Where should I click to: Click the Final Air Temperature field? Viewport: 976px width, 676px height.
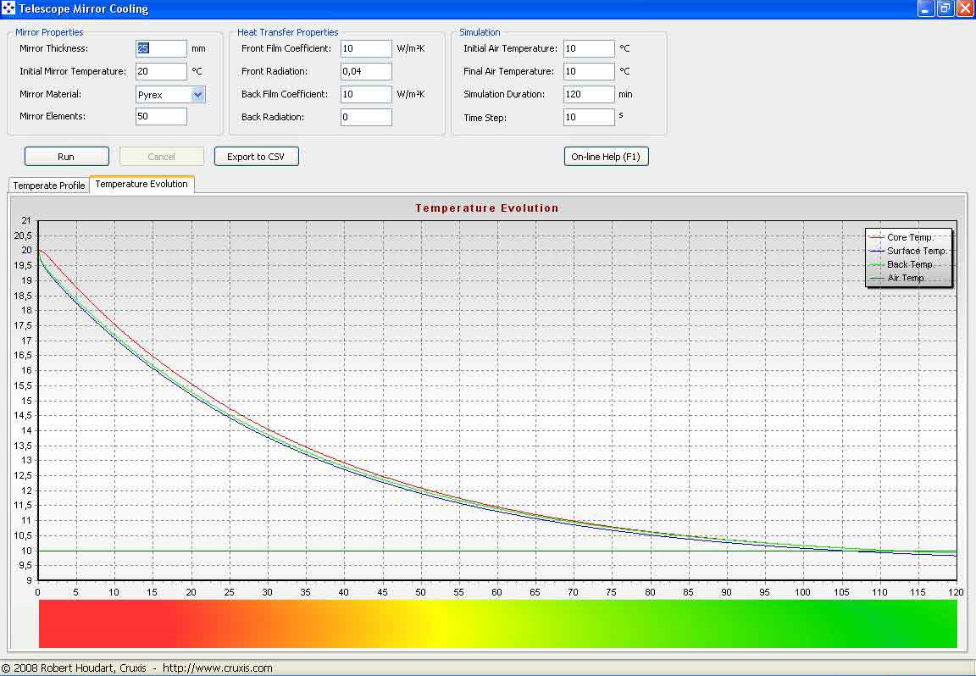click(588, 72)
